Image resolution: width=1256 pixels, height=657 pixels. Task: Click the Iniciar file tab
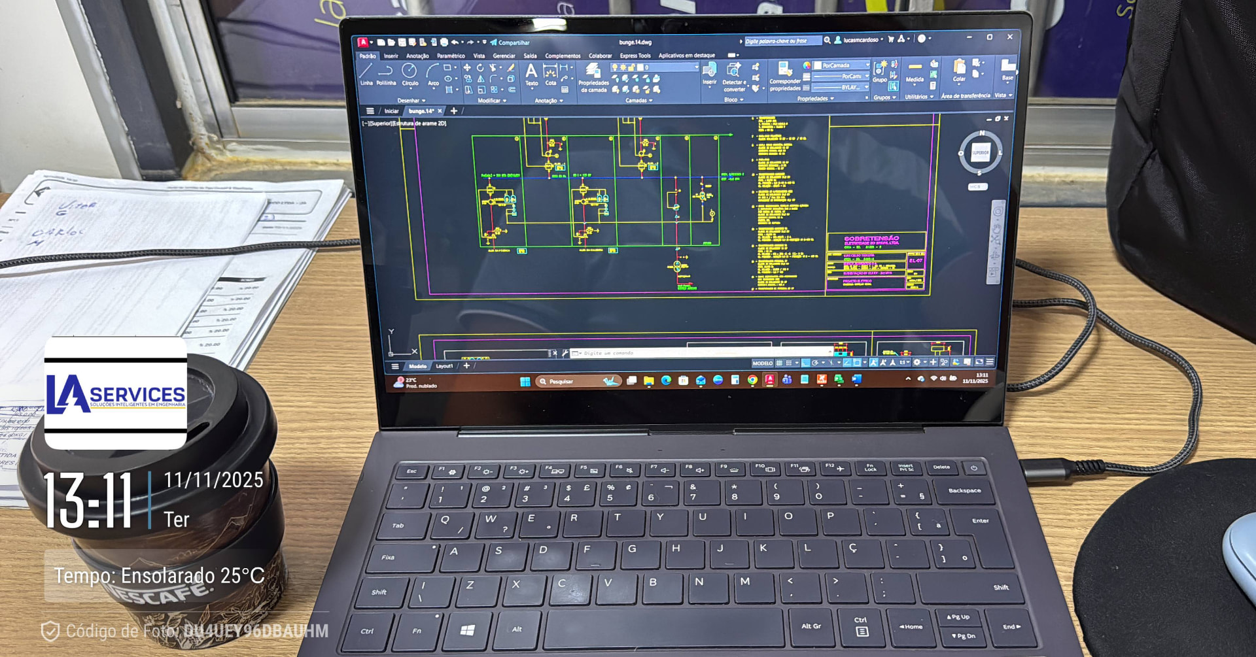391,111
